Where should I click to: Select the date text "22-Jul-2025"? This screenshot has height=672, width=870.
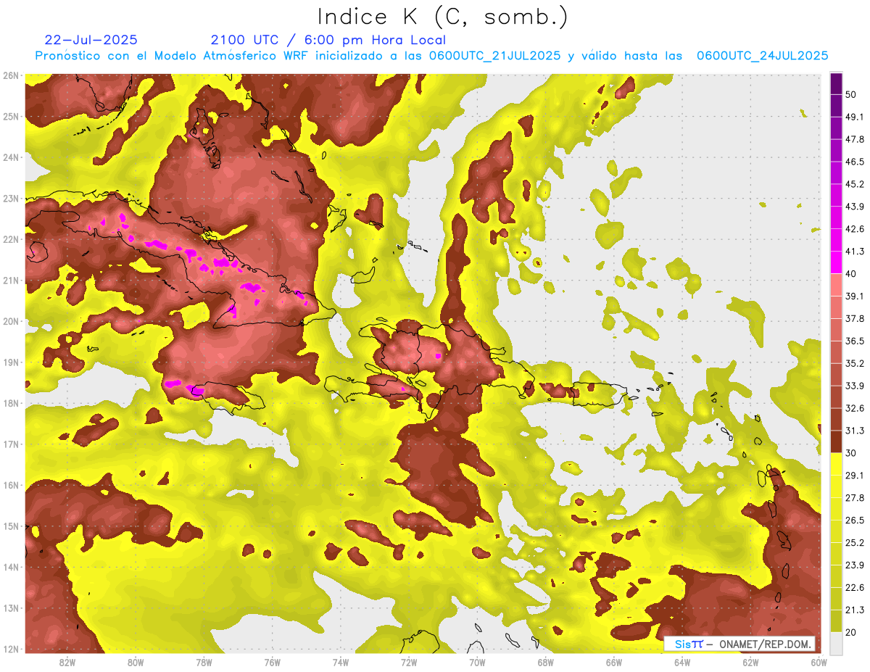click(91, 40)
